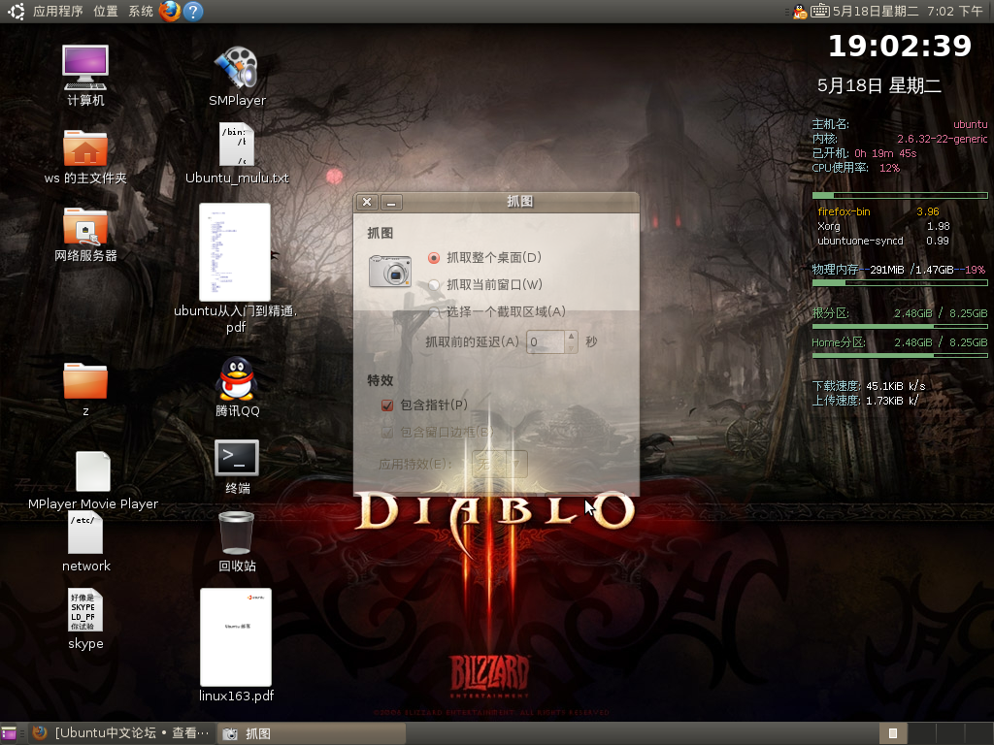This screenshot has height=745, width=994.
Task: Click the 19:02:39 desktop clock text
Action: tap(900, 46)
